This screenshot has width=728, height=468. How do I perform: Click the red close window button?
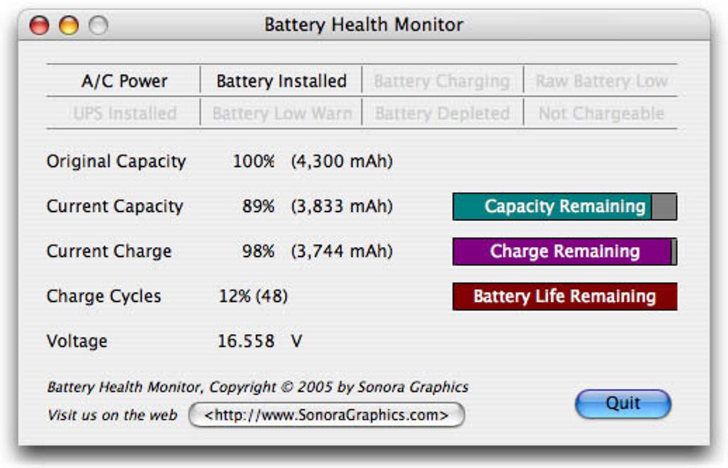(x=39, y=26)
